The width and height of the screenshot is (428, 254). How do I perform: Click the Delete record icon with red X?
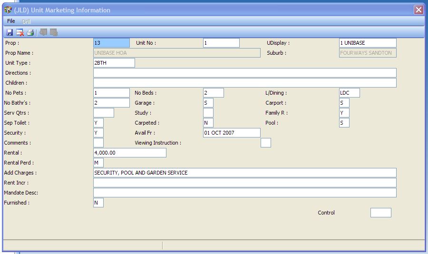[x=20, y=32]
